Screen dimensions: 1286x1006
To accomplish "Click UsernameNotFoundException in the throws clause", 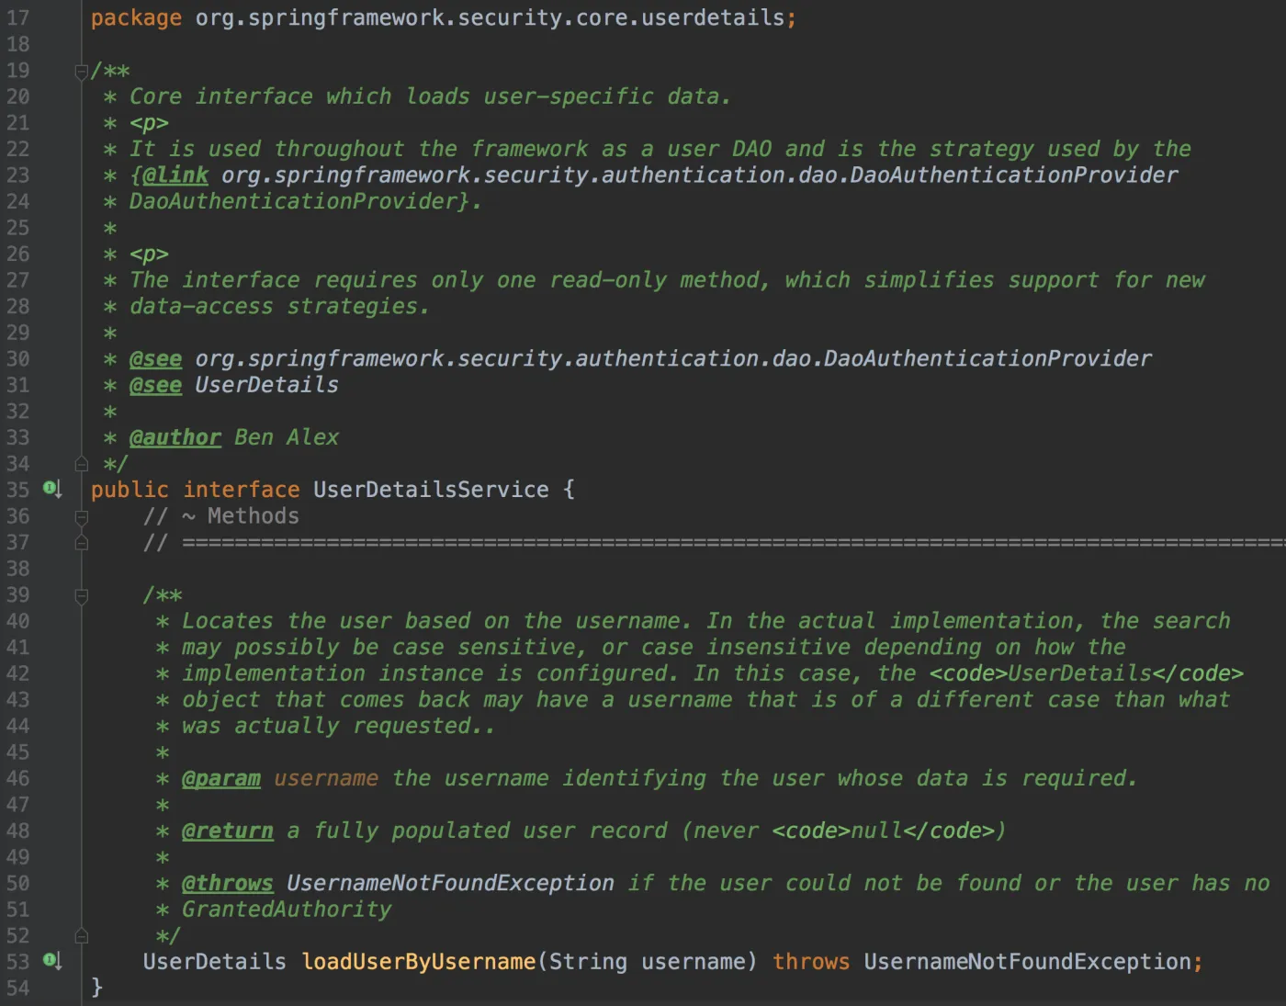I will [x=1027, y=962].
